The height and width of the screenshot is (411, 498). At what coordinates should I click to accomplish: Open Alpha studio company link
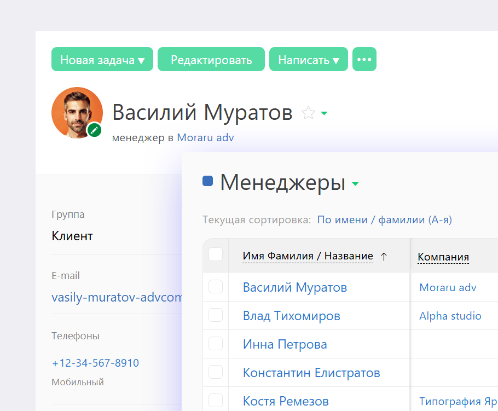[x=450, y=316]
